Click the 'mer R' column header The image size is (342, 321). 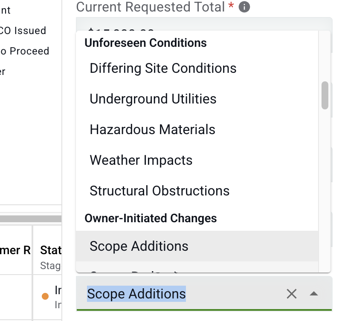(15, 250)
